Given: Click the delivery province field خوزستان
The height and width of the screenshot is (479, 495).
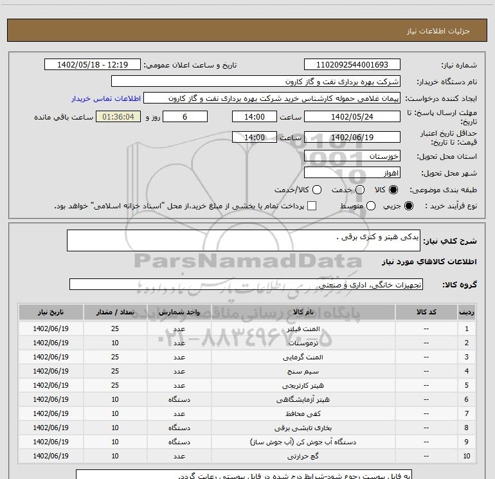Looking at the screenshot, I should coord(352,156).
